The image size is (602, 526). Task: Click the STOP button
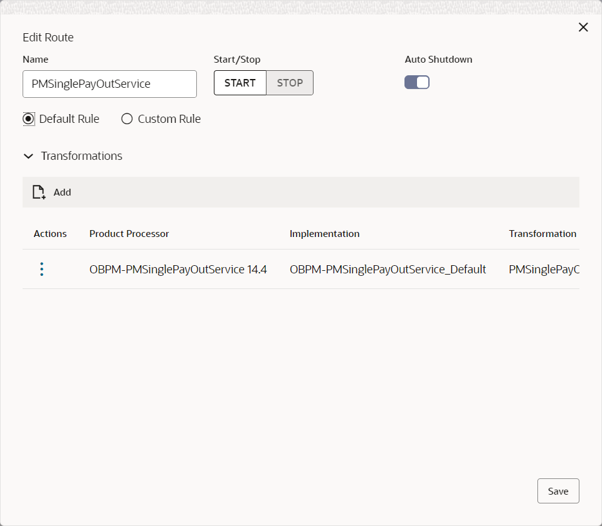(x=290, y=83)
